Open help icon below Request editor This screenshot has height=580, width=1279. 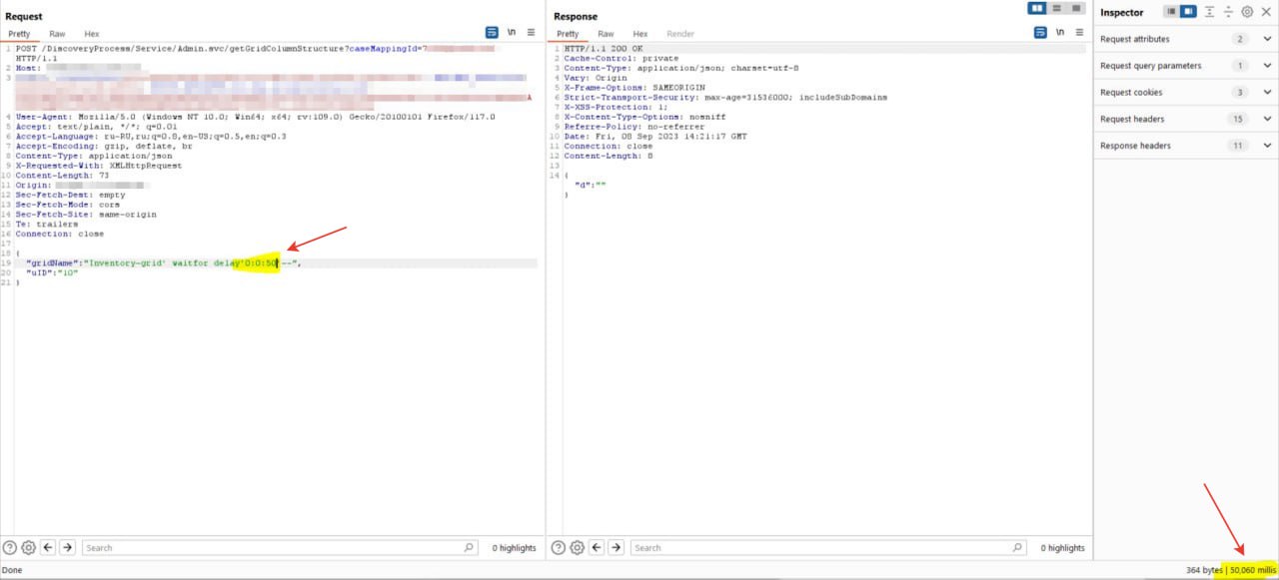coord(10,547)
